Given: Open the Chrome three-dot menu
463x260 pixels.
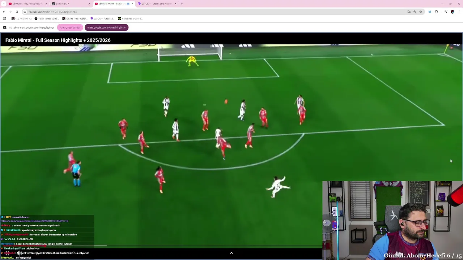Looking at the screenshot, I should [x=459, y=12].
